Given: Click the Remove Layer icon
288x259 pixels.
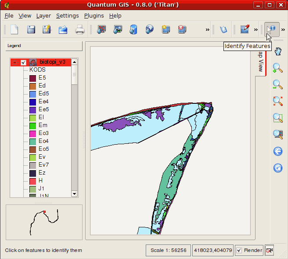Looking at the screenshot, I should tap(182, 29).
